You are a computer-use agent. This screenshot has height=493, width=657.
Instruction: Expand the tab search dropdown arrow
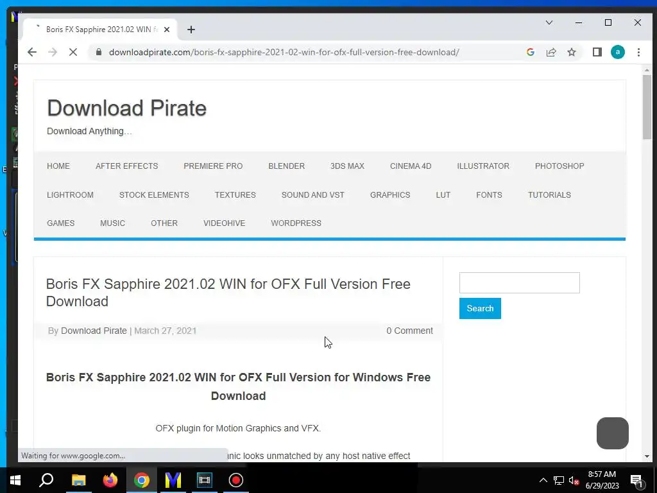coord(549,22)
